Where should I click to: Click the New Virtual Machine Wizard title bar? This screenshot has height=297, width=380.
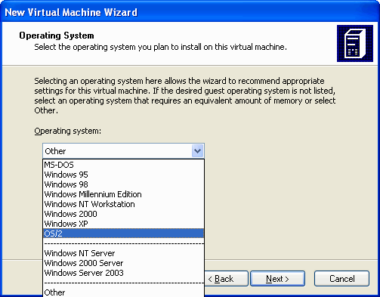pos(190,12)
